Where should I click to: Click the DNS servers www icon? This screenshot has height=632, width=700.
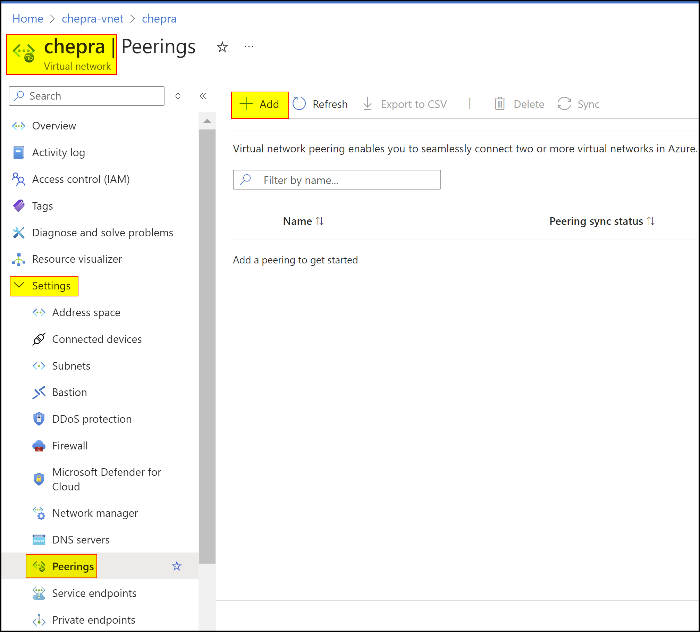(39, 540)
